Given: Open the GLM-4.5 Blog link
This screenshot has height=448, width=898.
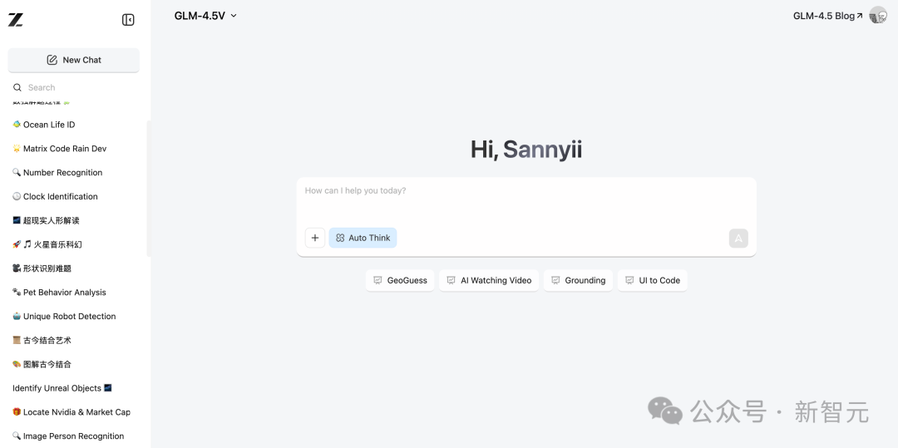Looking at the screenshot, I should (827, 16).
